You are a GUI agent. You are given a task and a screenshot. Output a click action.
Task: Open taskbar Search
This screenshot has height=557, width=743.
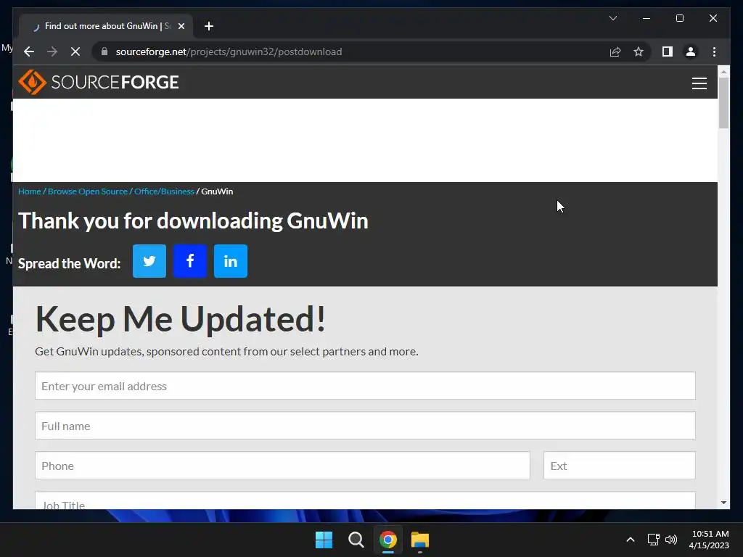(356, 540)
